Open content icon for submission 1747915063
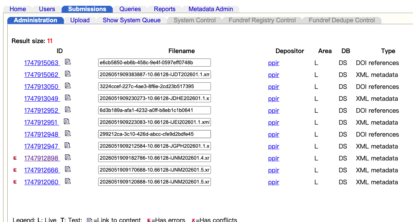Image resolution: width=413 pixels, height=222 pixels. 68,62
